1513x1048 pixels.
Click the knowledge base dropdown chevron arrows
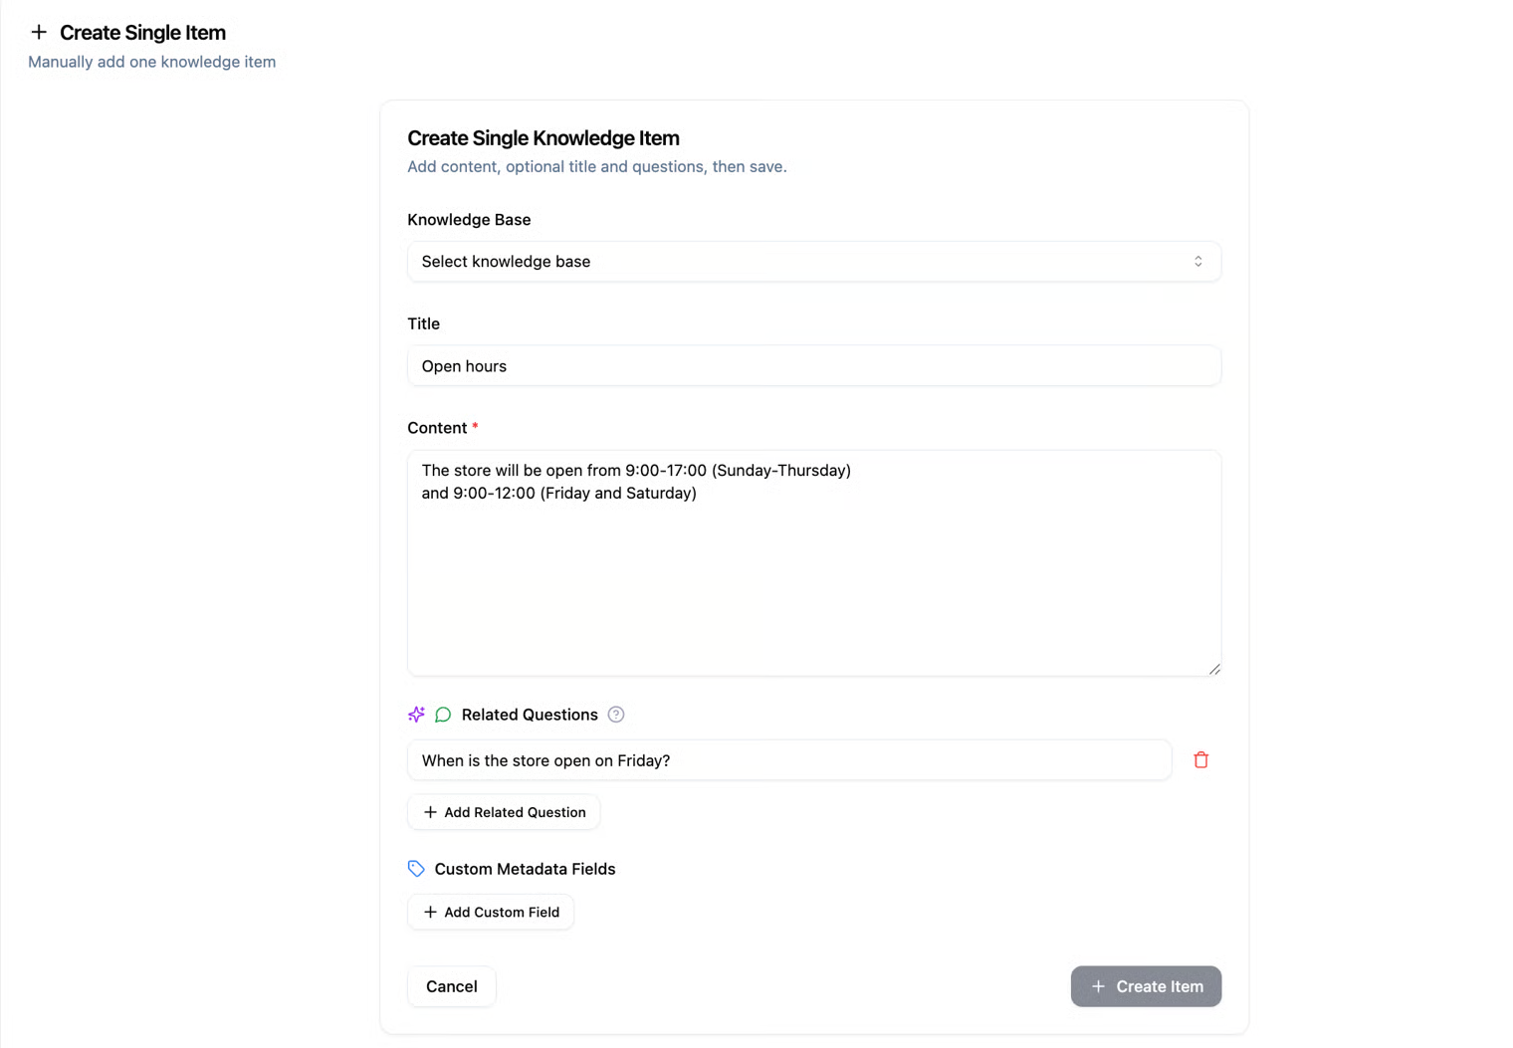[1198, 262]
